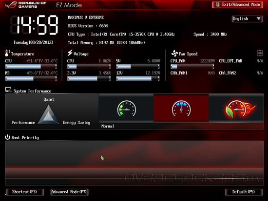
Task: Click the MB temperature bar
Action: click(x=31, y=78)
